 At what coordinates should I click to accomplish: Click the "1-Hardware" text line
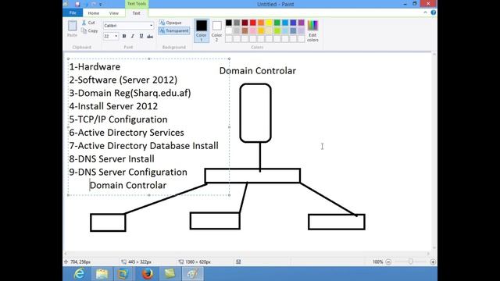click(95, 67)
